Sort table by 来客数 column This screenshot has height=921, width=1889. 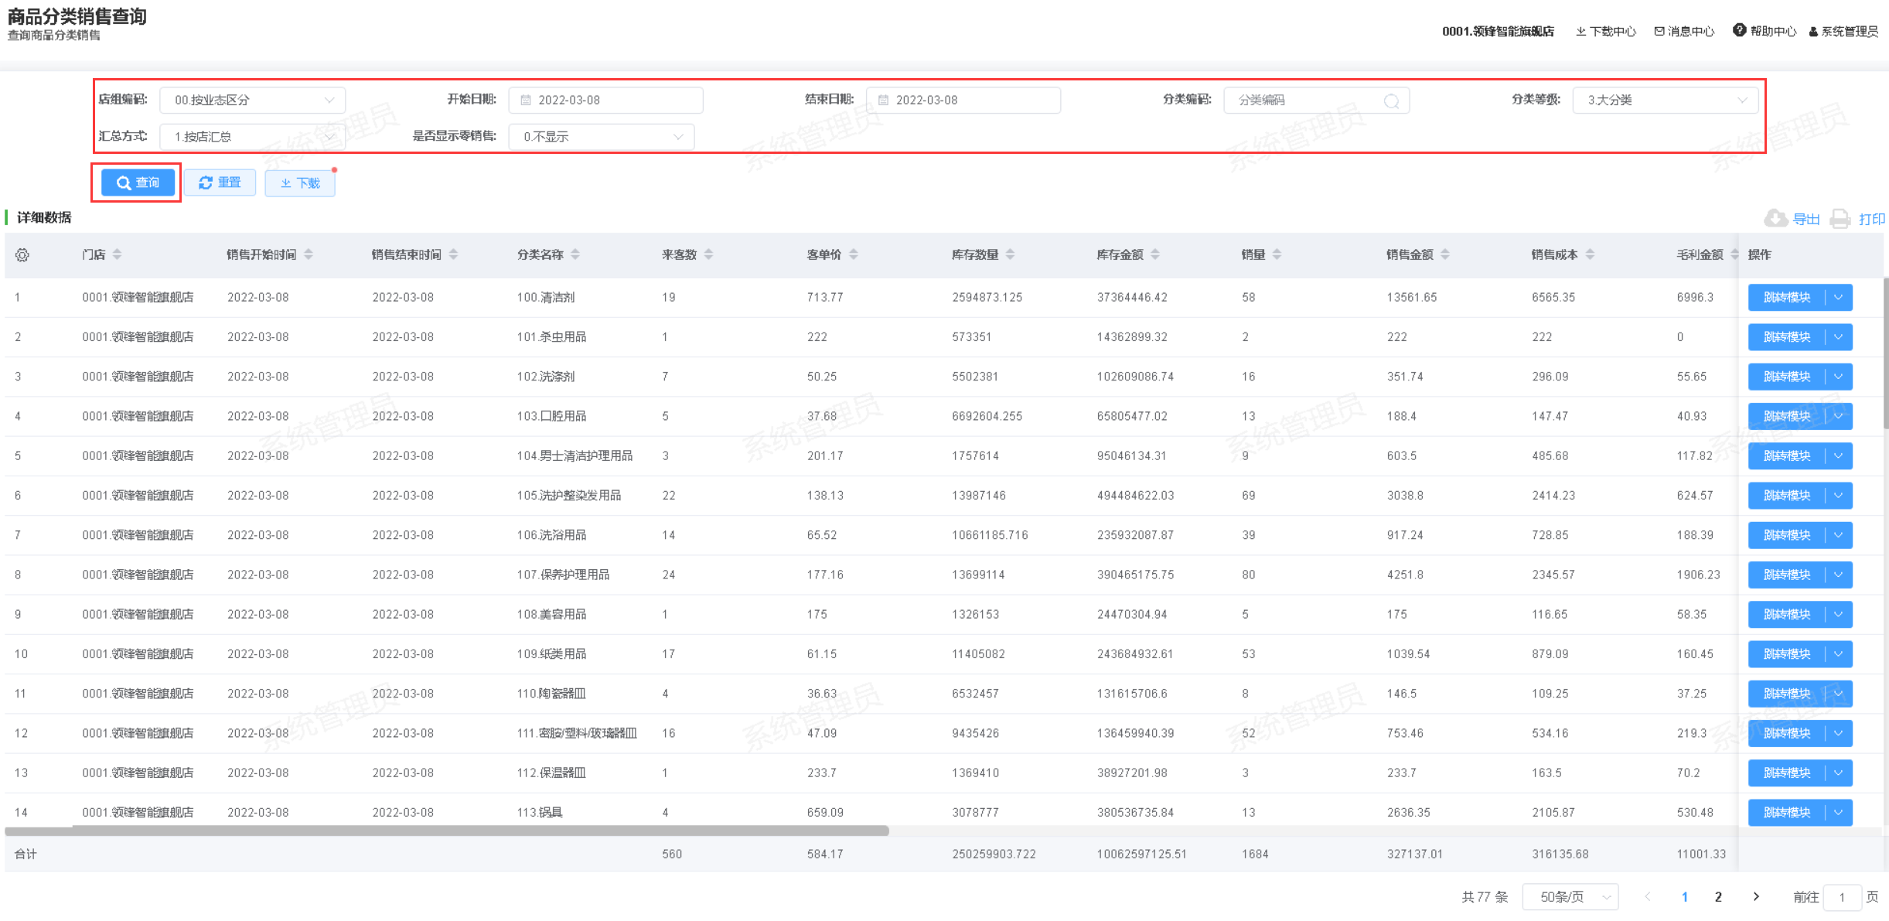[x=708, y=254]
